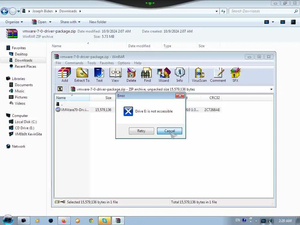This screenshot has height=225, width=300.
Task: Click the Windows Start orb
Action: (8, 220)
